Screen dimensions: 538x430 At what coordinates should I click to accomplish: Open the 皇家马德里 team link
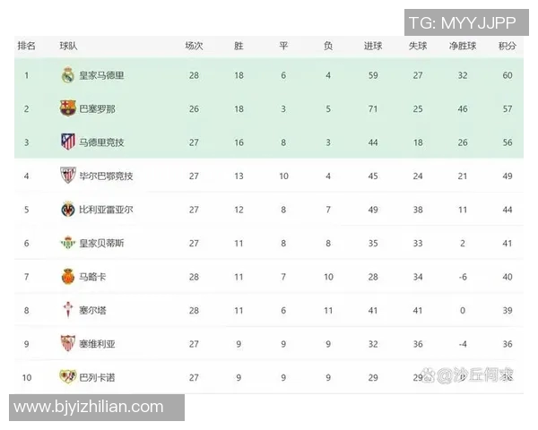point(101,75)
